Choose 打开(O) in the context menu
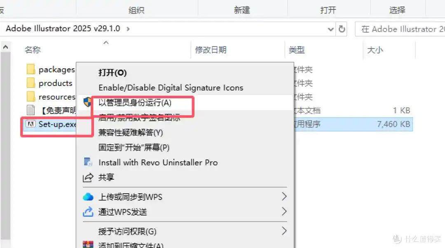The width and height of the screenshot is (445, 248). tap(112, 73)
